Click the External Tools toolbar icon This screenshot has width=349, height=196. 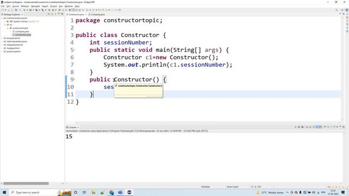coord(43,10)
